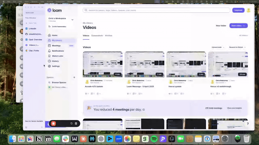Open Settings via the gear icon
Image resolution: width=259 pixels, height=145 pixels.
[x=50, y=66]
